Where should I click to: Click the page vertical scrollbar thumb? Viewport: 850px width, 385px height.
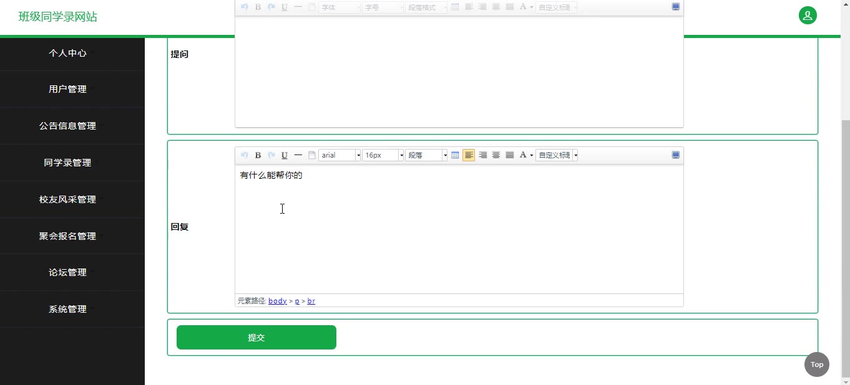coord(846,249)
